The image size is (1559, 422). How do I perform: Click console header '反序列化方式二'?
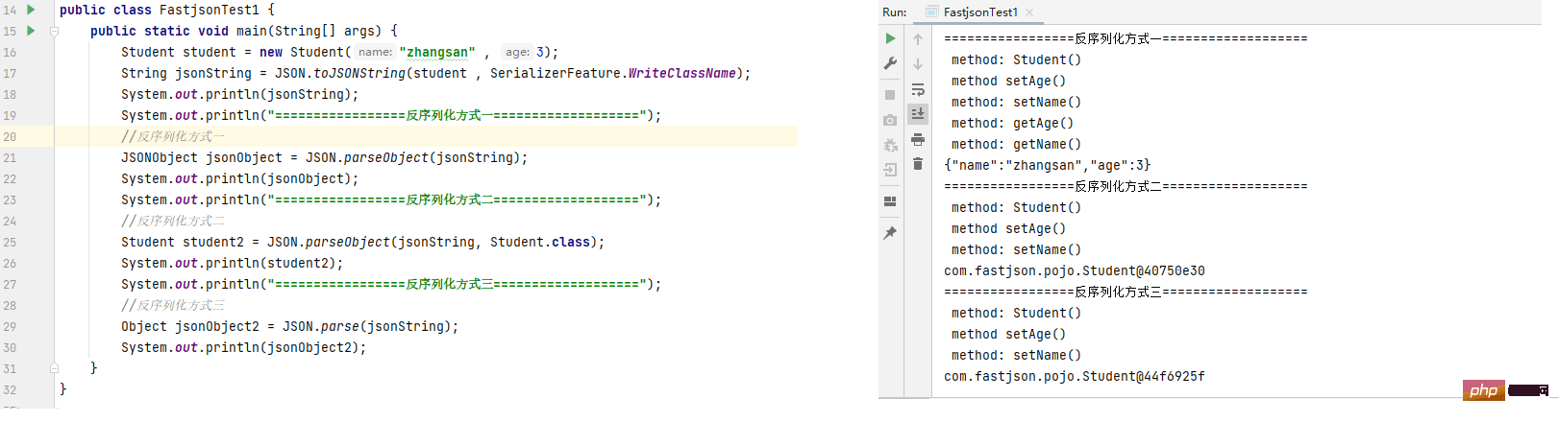[x=1119, y=186]
